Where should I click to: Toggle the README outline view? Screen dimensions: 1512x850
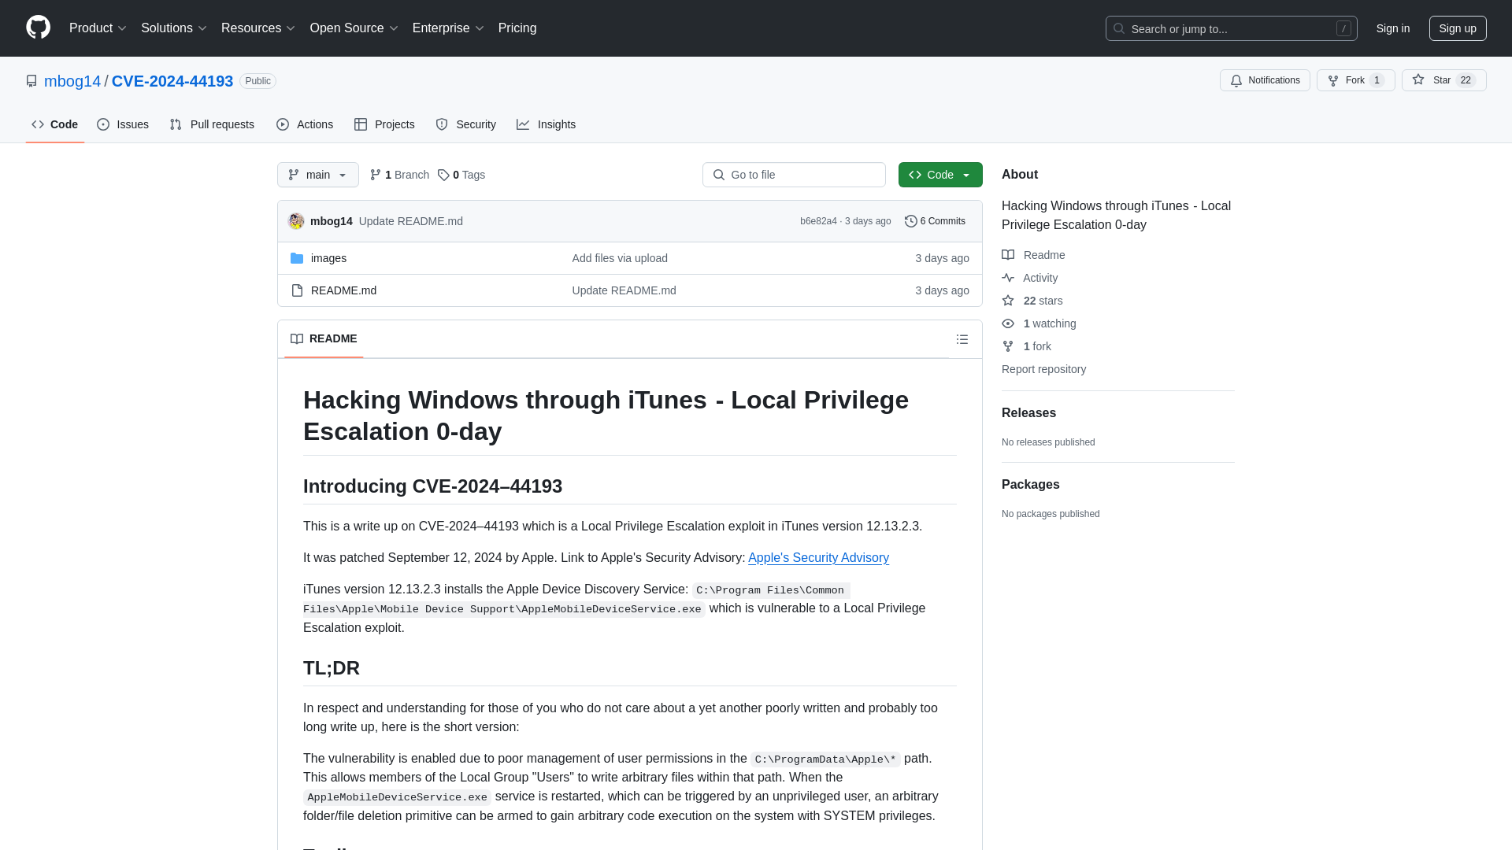coord(962,338)
